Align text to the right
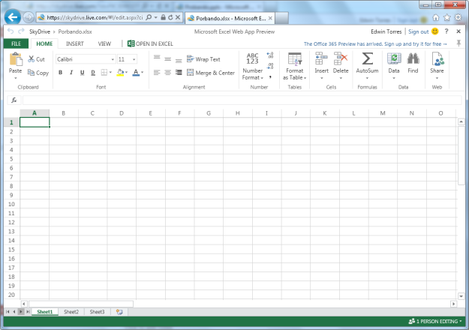Screen dimensions: 469x330 pyautogui.click(x=179, y=72)
